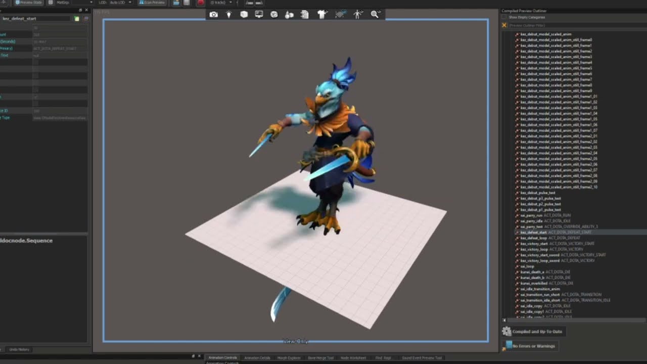Click the orange filter clear X icon

pyautogui.click(x=504, y=25)
